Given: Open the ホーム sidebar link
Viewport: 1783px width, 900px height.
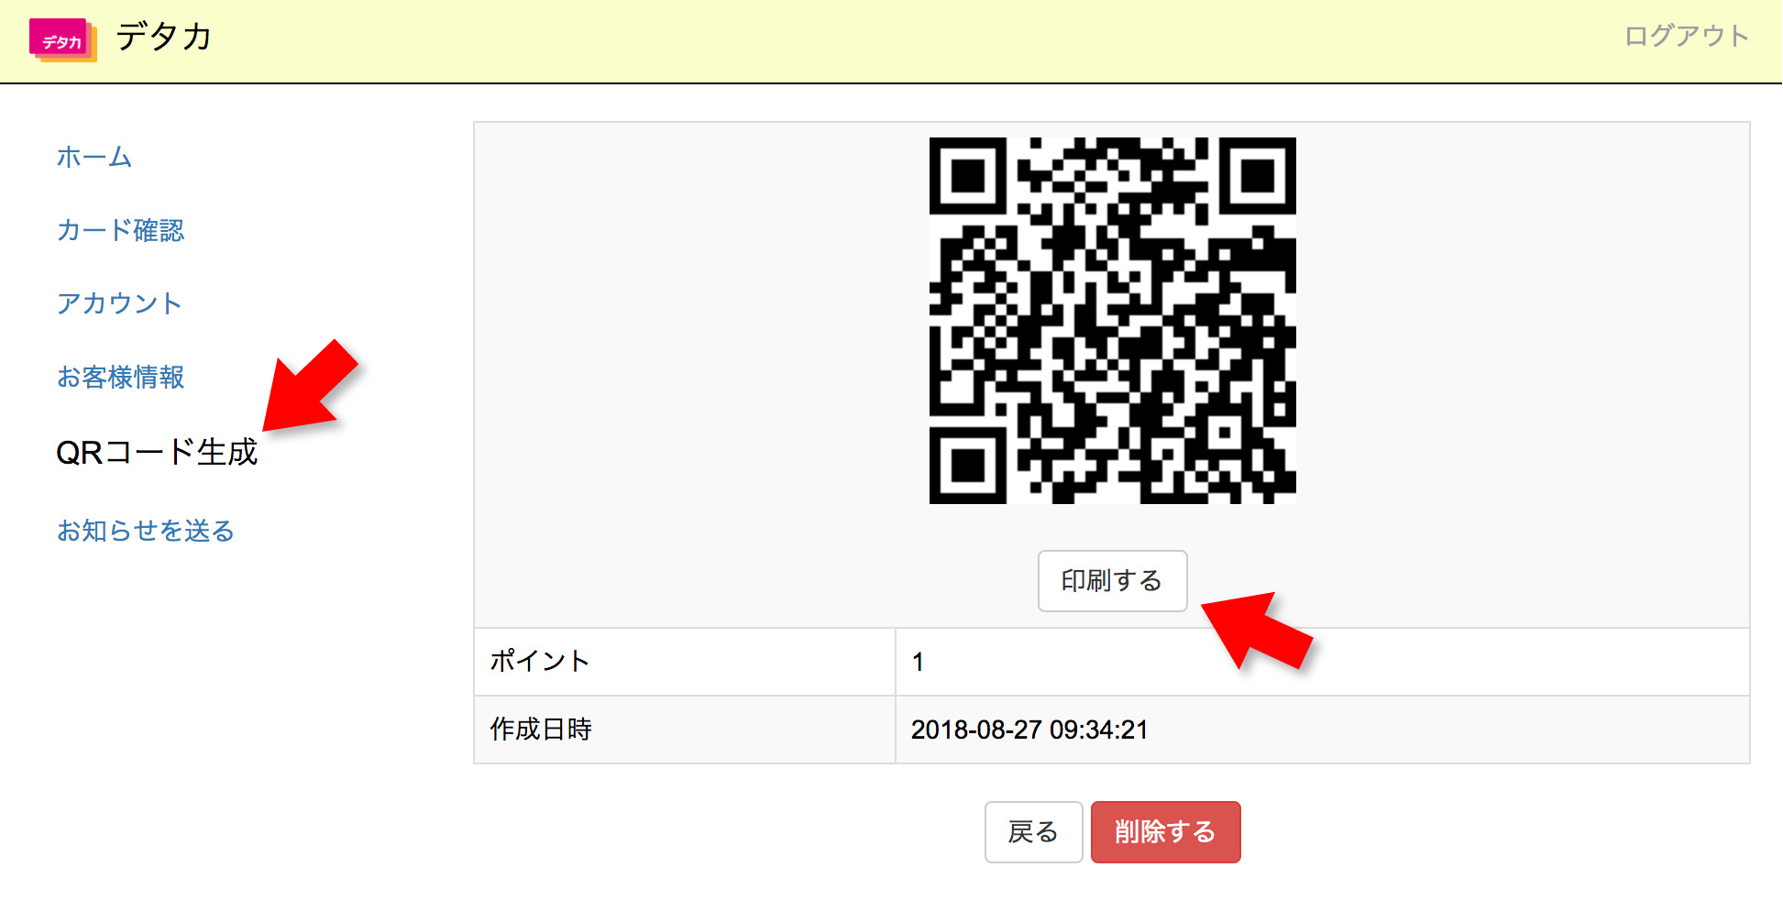Looking at the screenshot, I should point(94,157).
